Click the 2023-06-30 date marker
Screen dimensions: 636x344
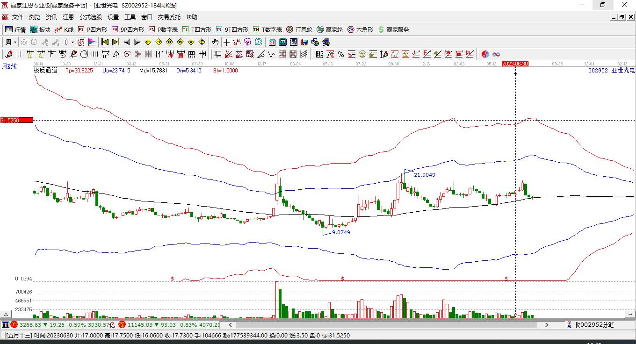coord(515,64)
